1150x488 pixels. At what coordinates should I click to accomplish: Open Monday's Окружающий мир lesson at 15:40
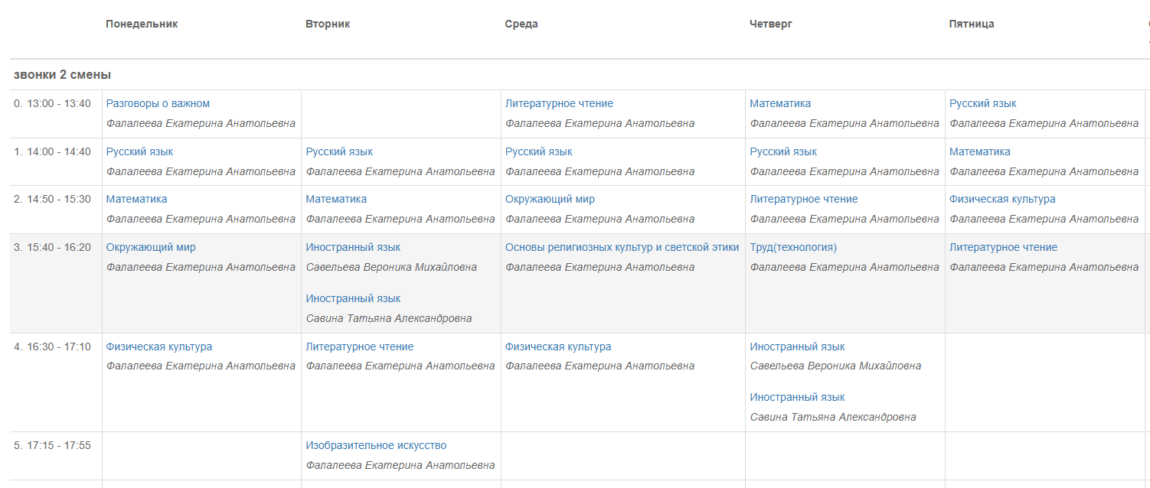pos(151,247)
